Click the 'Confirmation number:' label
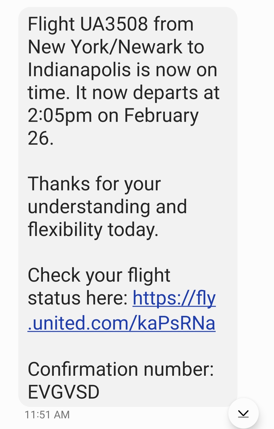This screenshot has width=274, height=429. tap(121, 369)
